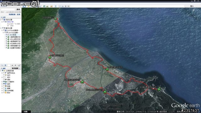This screenshot has height=113, width=201.
Task: Click the save image toolbar icon
Action: (66, 6)
